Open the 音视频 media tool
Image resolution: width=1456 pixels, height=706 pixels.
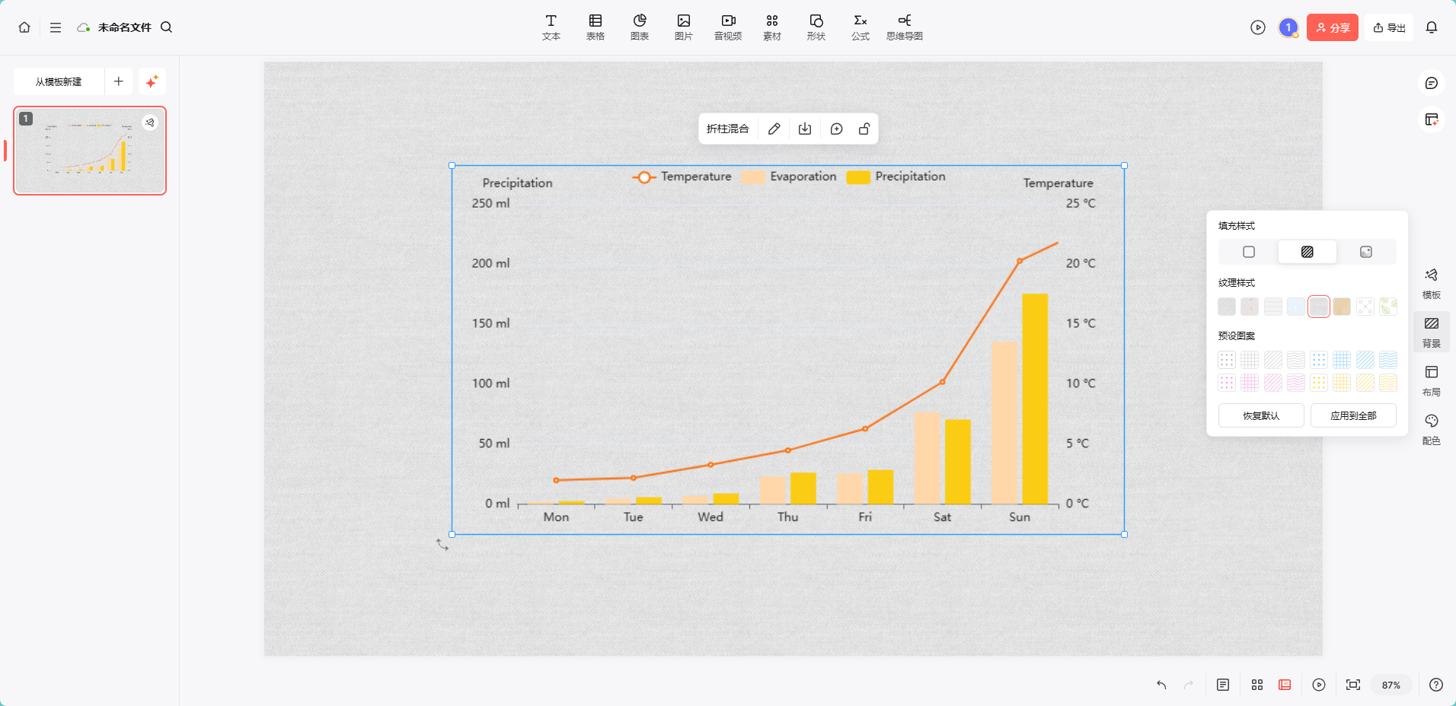(728, 27)
